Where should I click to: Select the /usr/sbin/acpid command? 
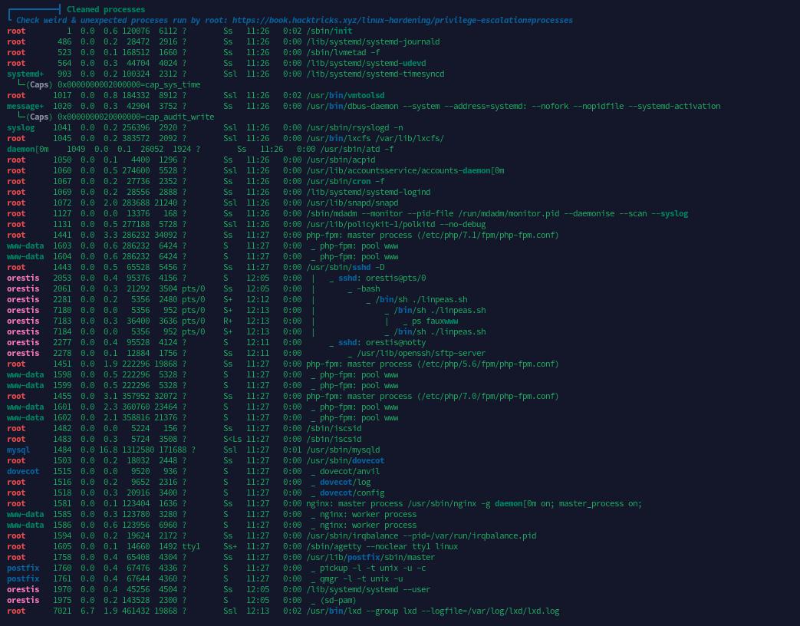(x=341, y=160)
